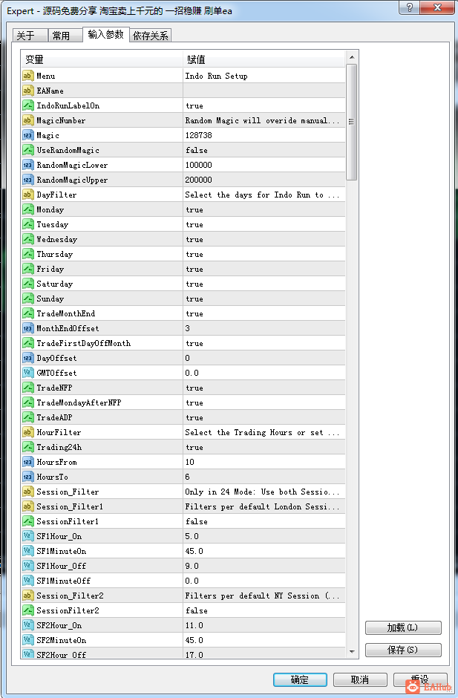
Task: Click the bool icon for TradeNFP row
Action: (x=27, y=388)
